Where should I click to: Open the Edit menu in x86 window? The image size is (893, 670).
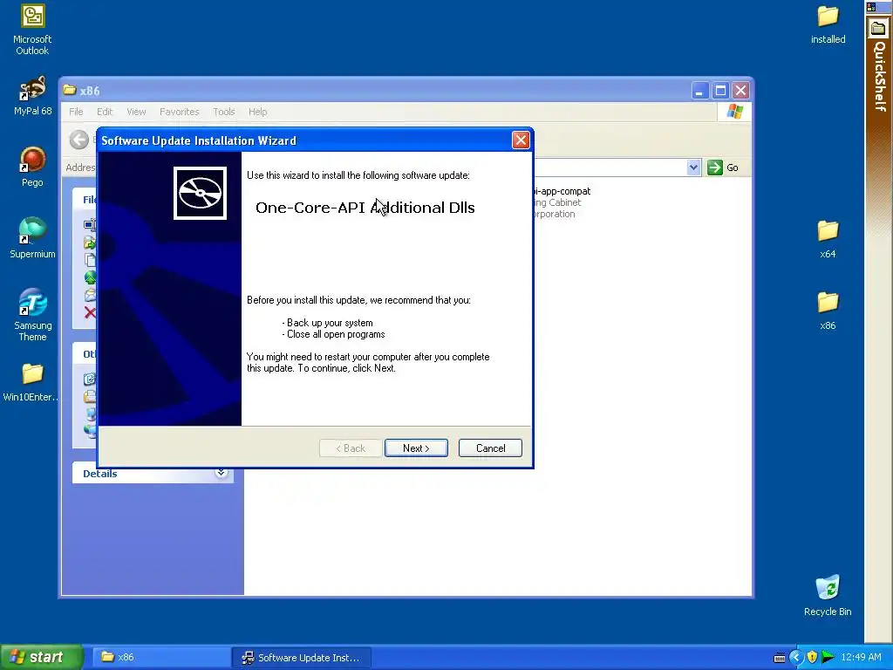(x=105, y=112)
